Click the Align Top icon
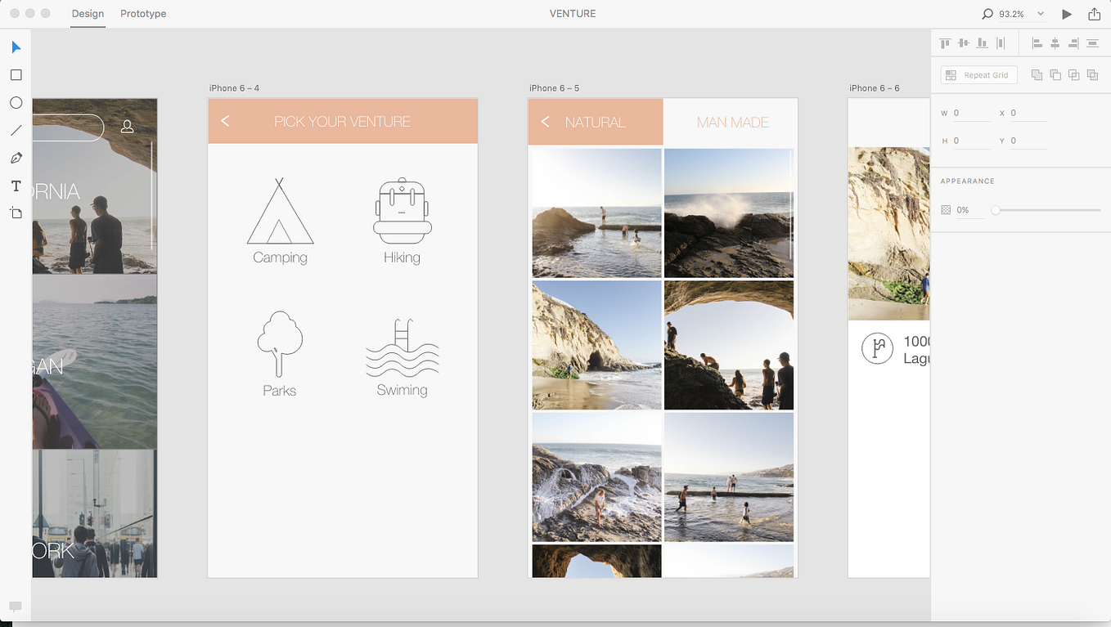Image resolution: width=1111 pixels, height=627 pixels. 946,43
